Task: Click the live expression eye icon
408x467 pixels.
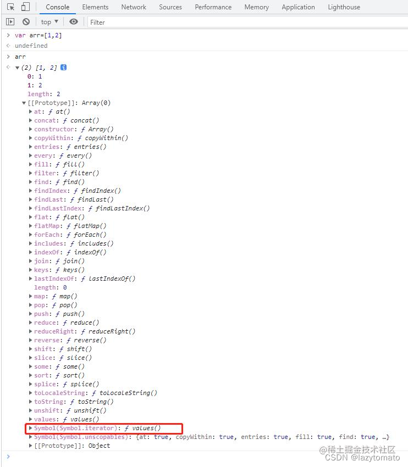Action: (73, 22)
